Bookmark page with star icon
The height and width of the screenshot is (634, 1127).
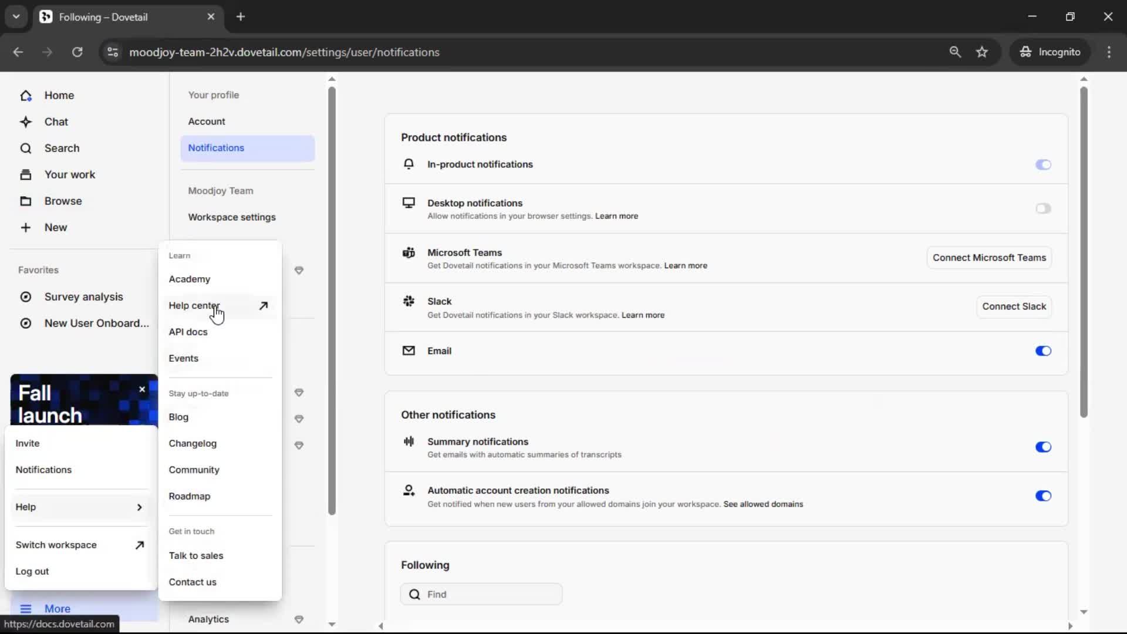coord(982,52)
